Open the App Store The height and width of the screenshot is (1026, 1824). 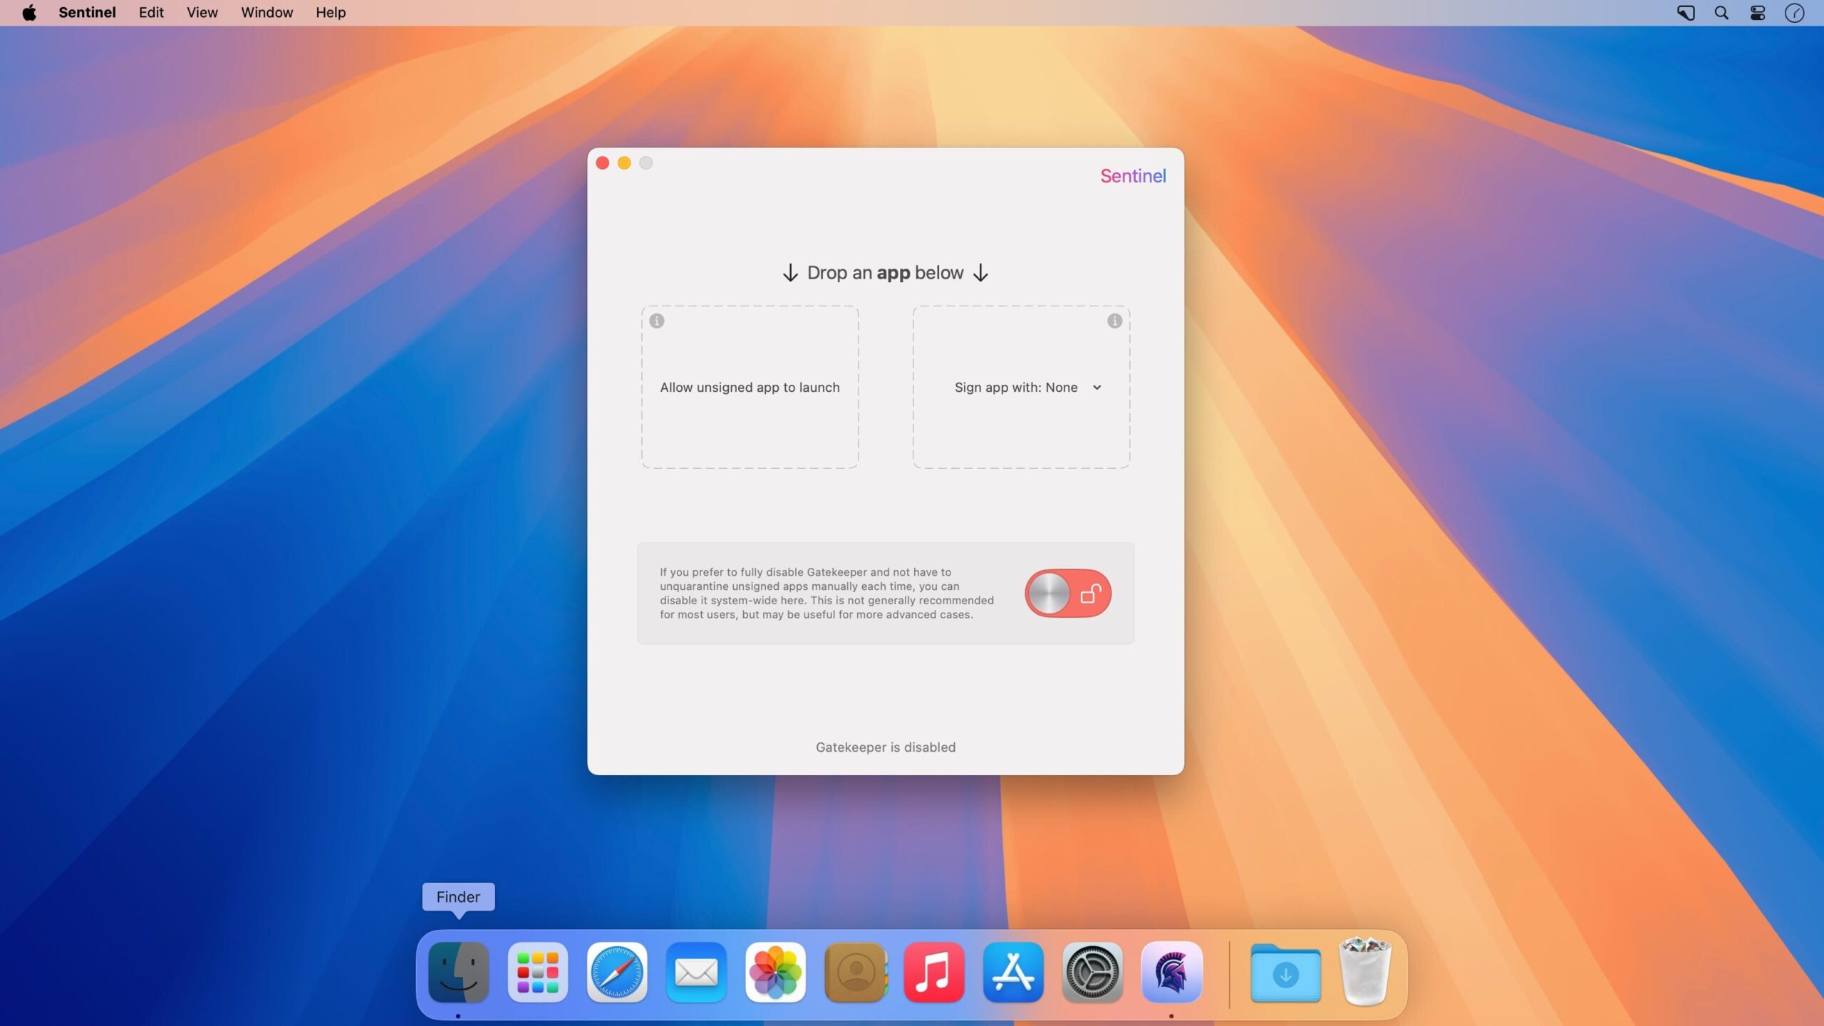coord(1013,972)
